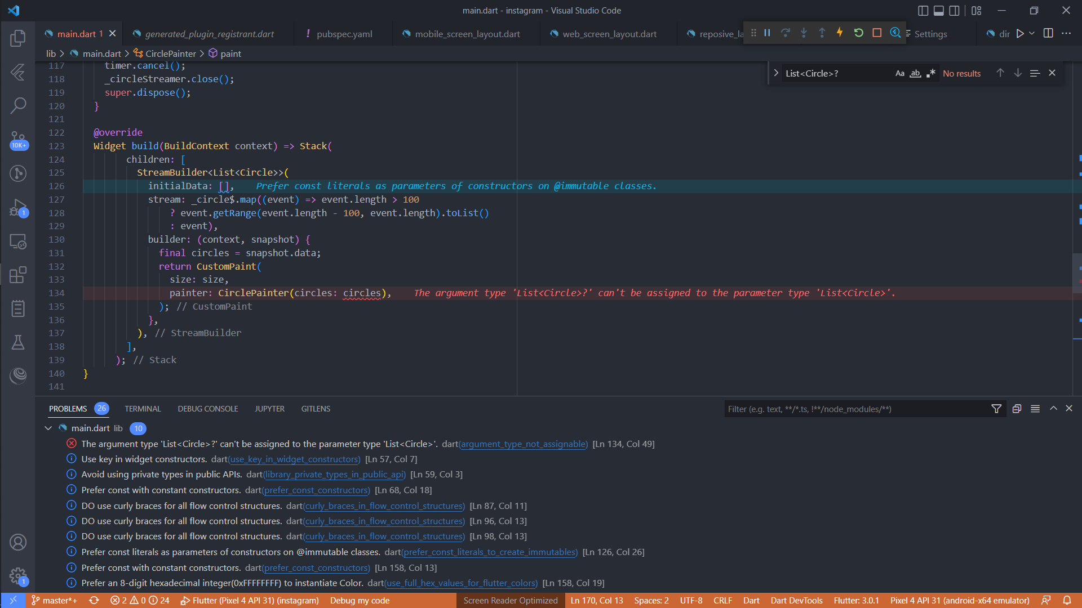The height and width of the screenshot is (608, 1082).
Task: Switch to mobile_screen_layout.dart tab
Action: point(467,34)
